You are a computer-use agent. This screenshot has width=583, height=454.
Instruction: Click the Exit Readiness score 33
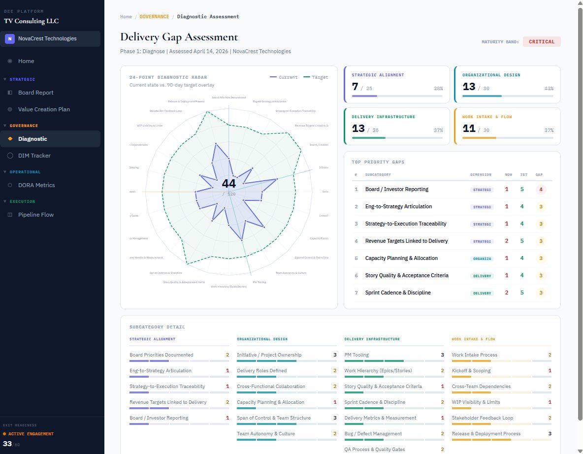click(x=7, y=444)
